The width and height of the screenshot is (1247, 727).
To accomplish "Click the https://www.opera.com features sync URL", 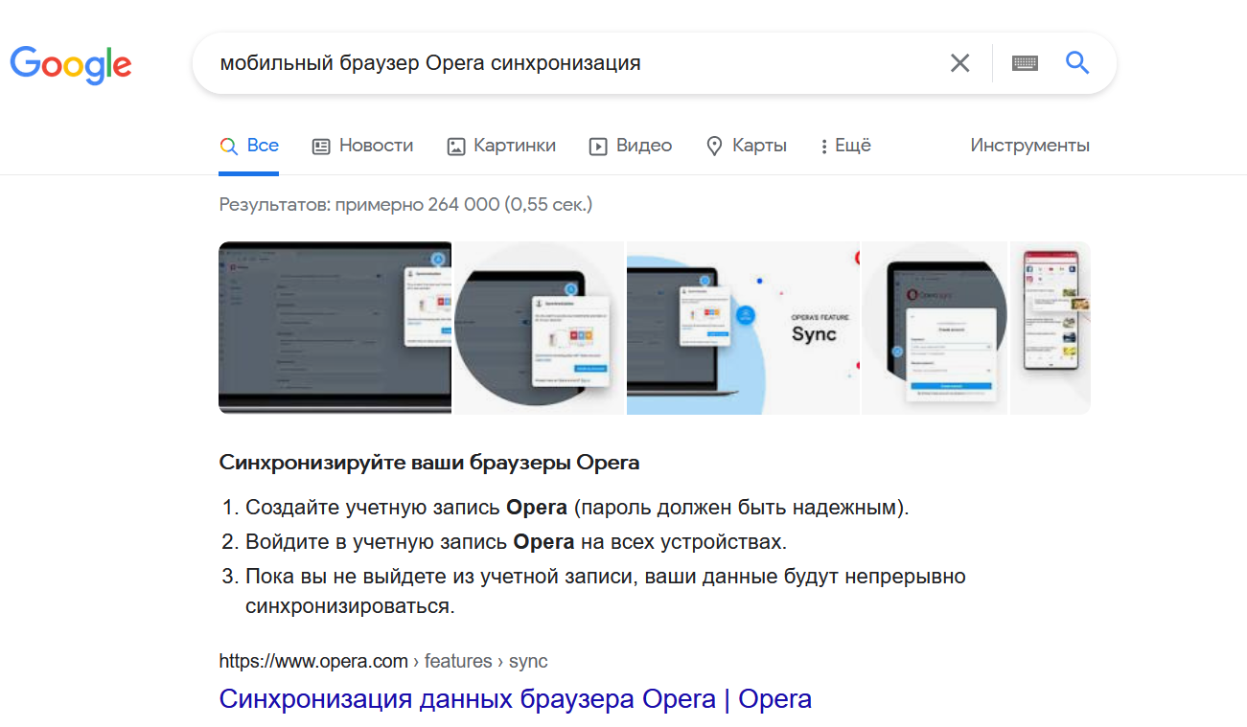I will [383, 661].
